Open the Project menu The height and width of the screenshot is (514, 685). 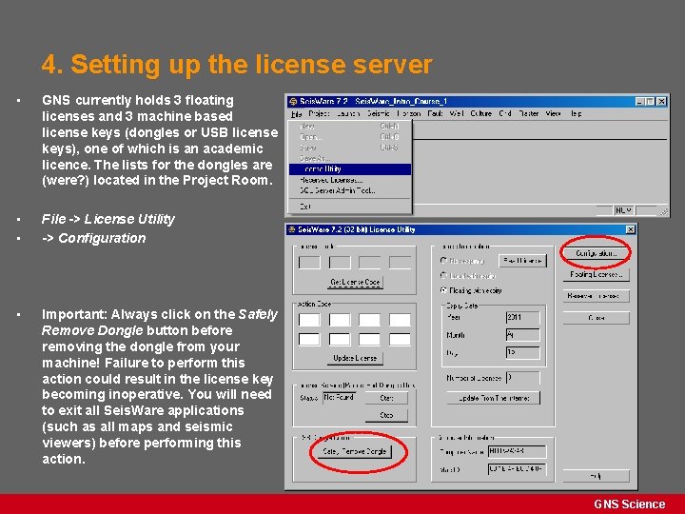(319, 113)
